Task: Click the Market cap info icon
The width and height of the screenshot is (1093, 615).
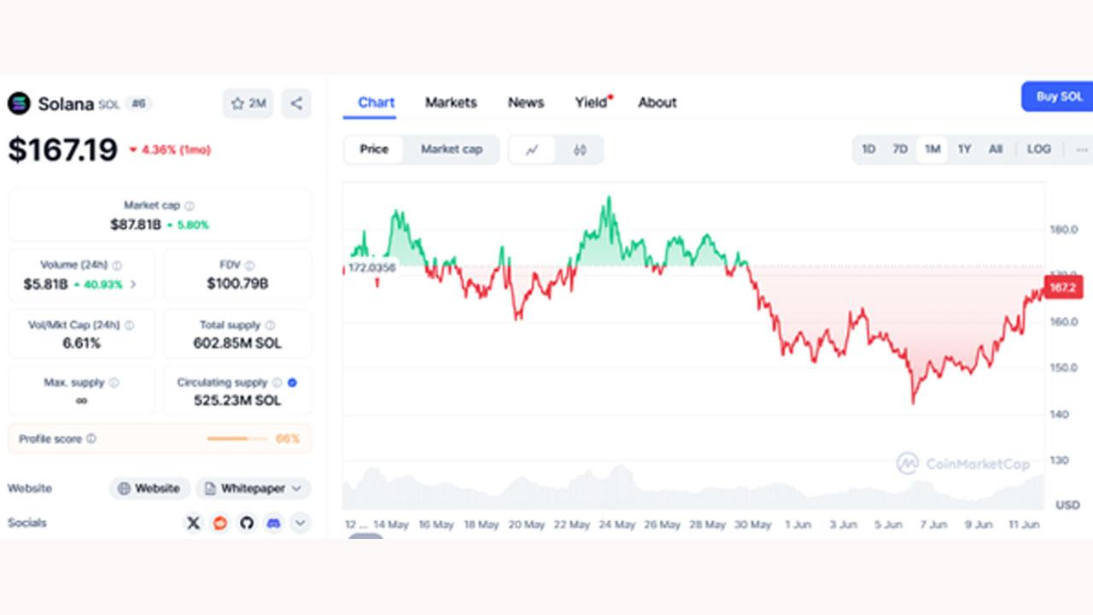Action: pyautogui.click(x=190, y=206)
